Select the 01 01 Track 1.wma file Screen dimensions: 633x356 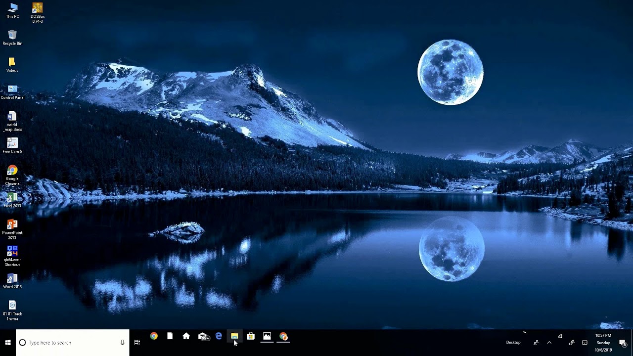(12, 311)
